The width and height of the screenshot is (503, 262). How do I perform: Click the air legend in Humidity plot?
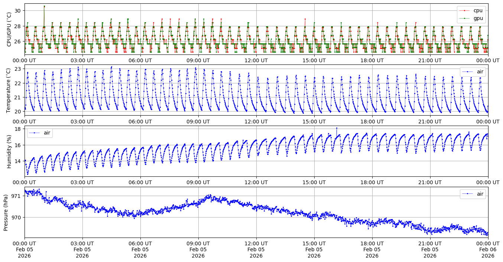tap(40, 133)
